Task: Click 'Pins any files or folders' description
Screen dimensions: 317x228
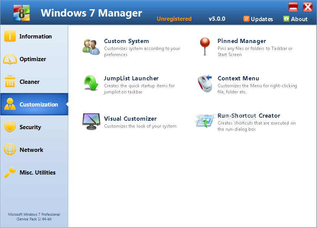Action: 255,52
